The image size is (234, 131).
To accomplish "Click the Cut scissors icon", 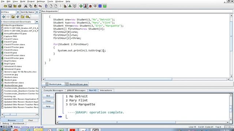I will click(x=26, y=6).
